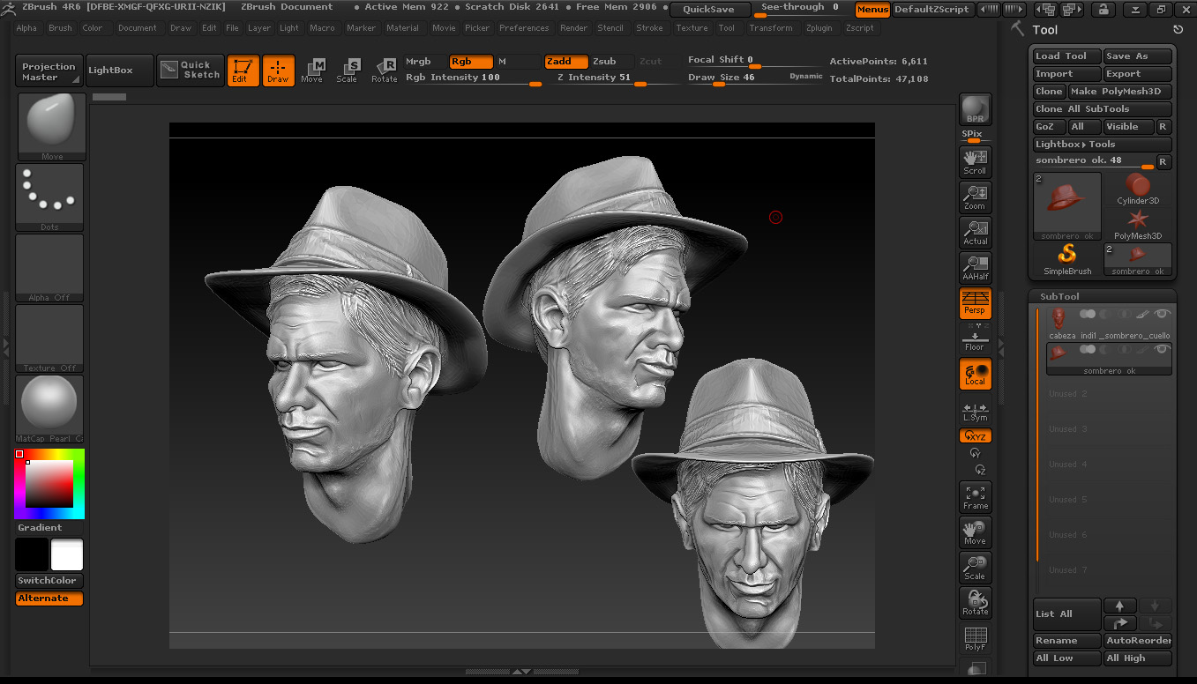
Task: Select the Scroll canvas icon
Action: click(975, 161)
